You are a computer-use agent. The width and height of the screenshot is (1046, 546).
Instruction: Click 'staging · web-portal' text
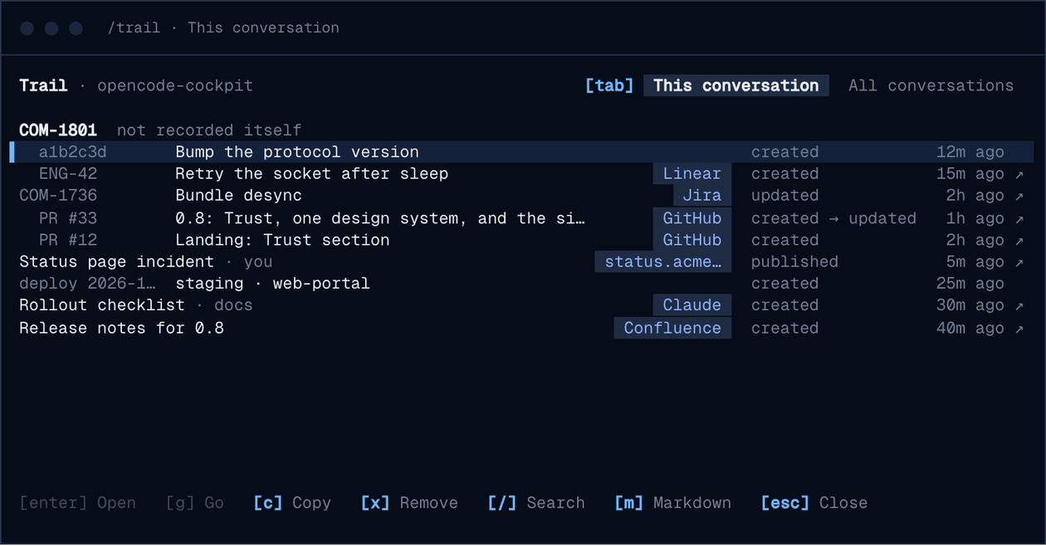272,284
